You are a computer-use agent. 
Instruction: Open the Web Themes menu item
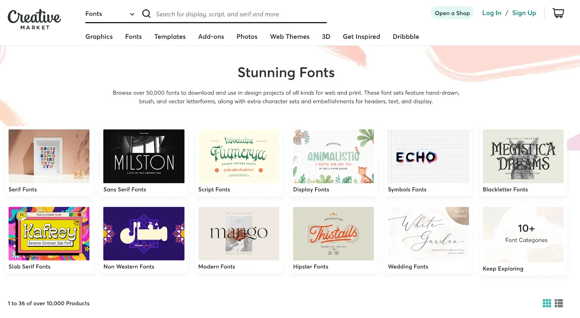(x=290, y=37)
